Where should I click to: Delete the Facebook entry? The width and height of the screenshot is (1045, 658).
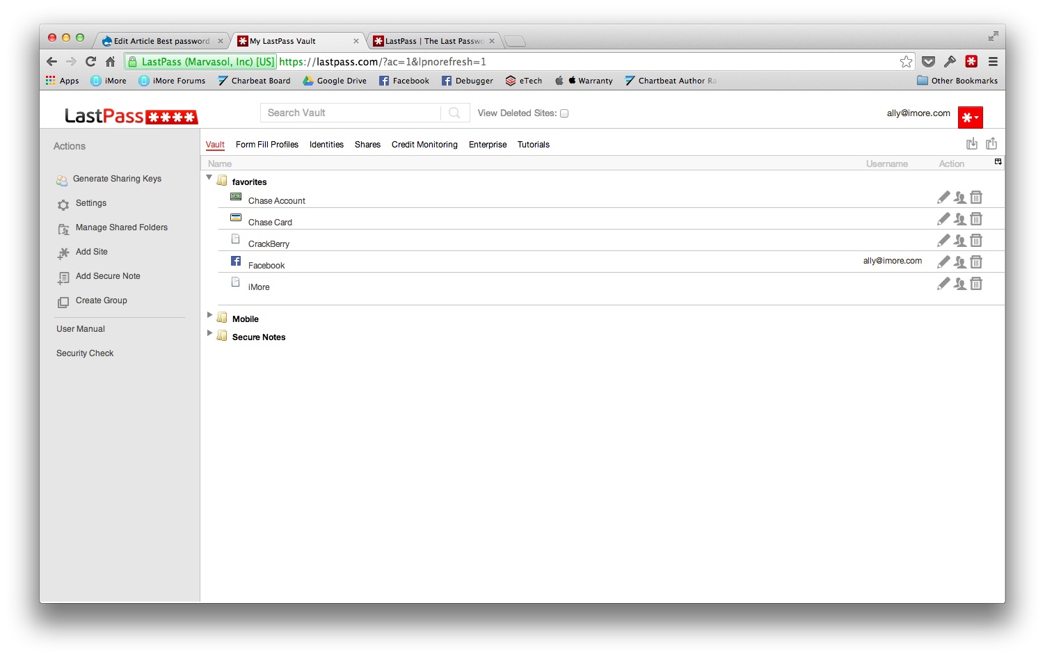pyautogui.click(x=976, y=262)
